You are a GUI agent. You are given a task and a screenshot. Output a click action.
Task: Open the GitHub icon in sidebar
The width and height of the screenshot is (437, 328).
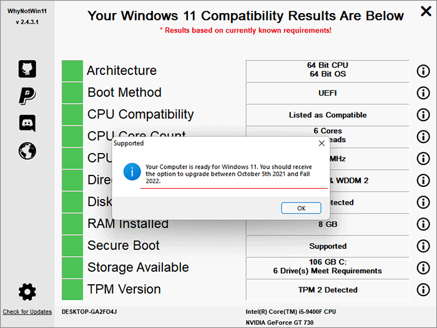27,69
